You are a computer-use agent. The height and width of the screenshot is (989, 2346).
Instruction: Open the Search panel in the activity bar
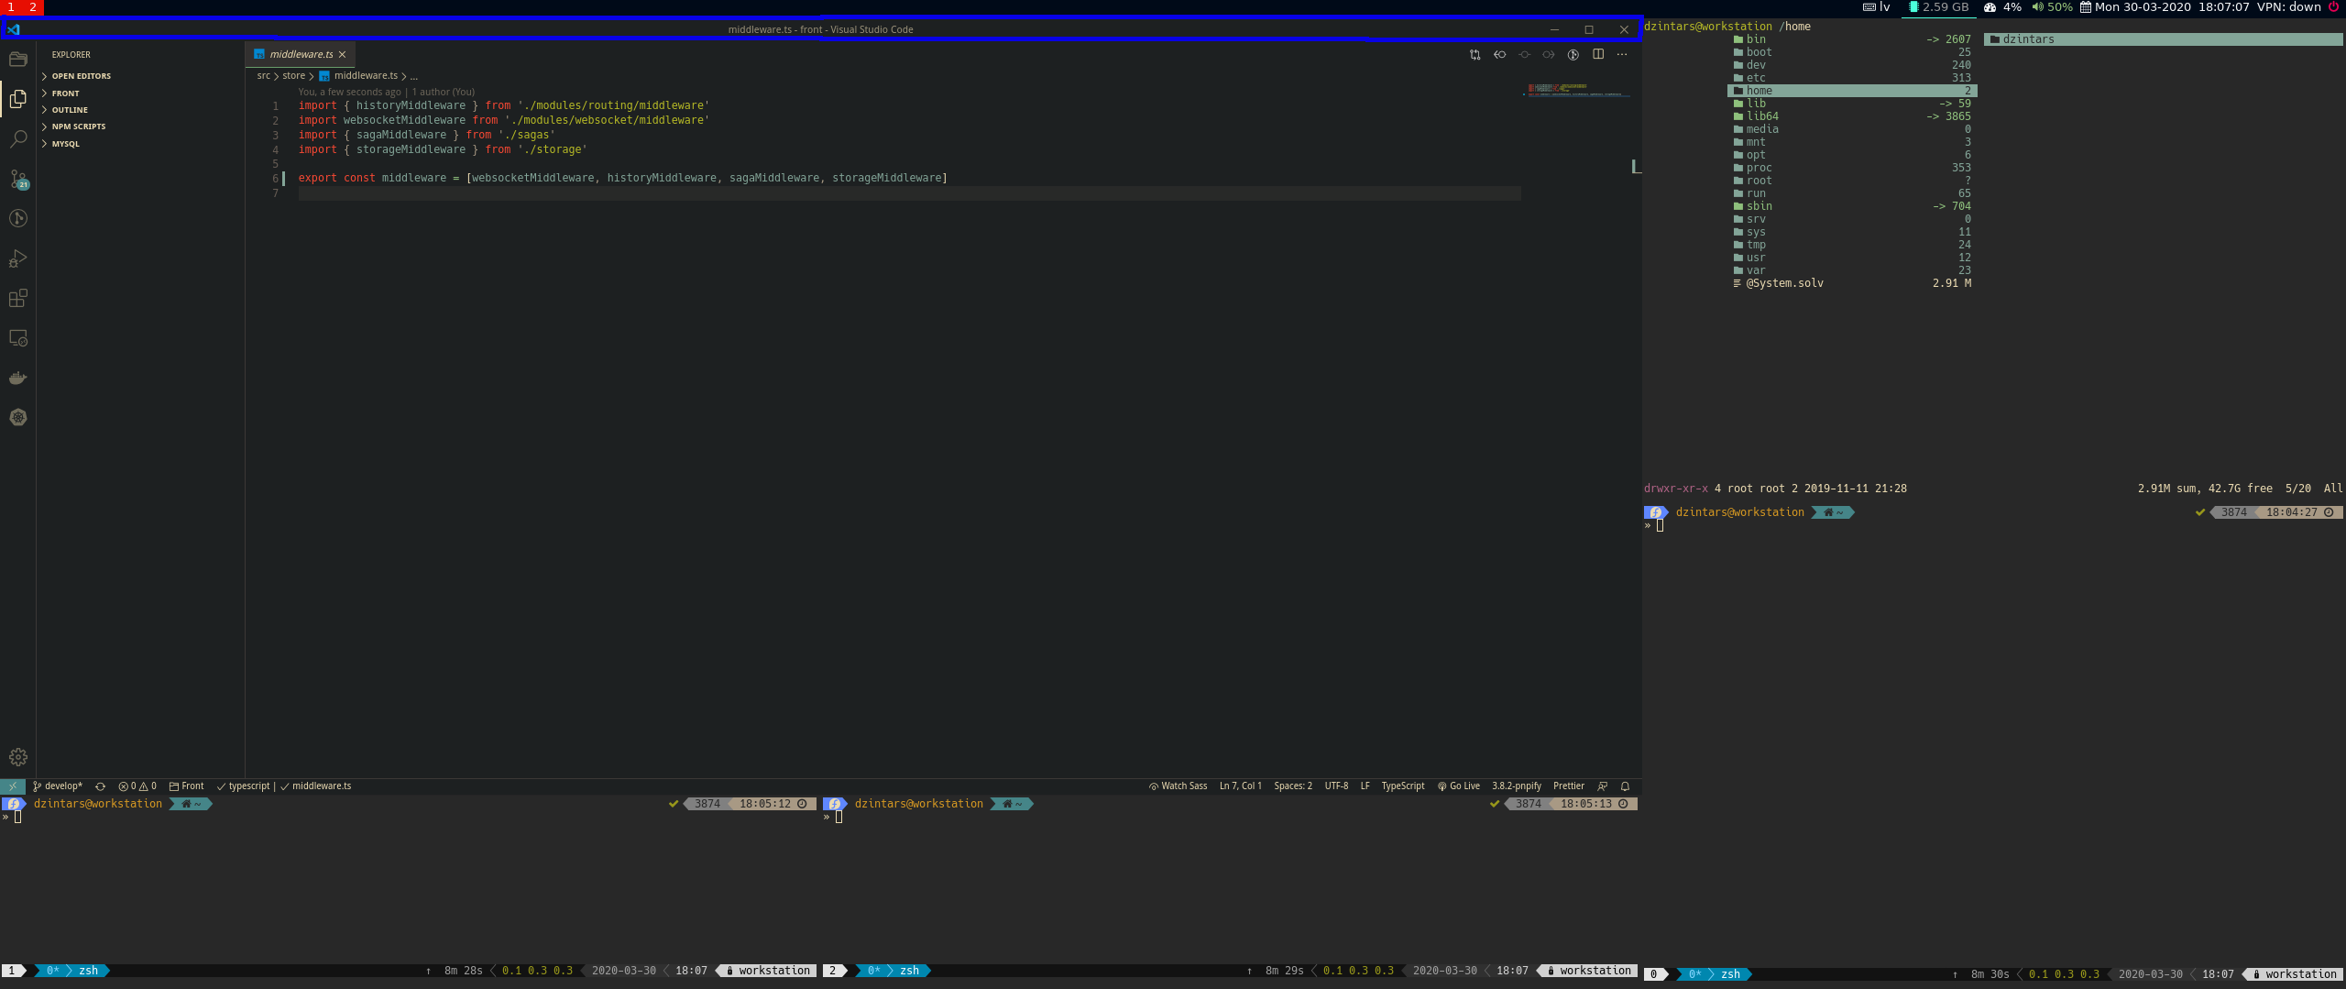17,139
